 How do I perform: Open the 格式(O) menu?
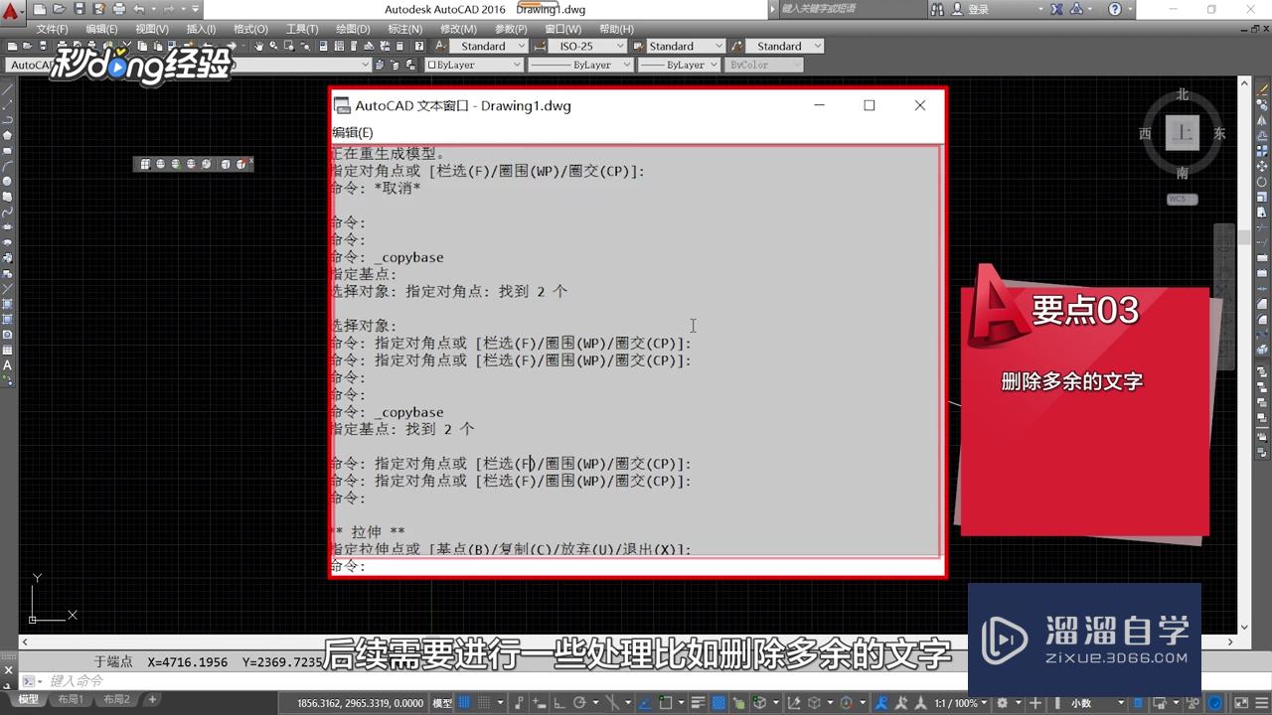[250, 29]
